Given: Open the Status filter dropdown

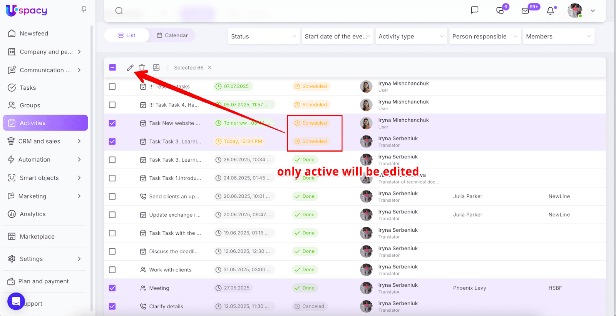Looking at the screenshot, I should 264,36.
